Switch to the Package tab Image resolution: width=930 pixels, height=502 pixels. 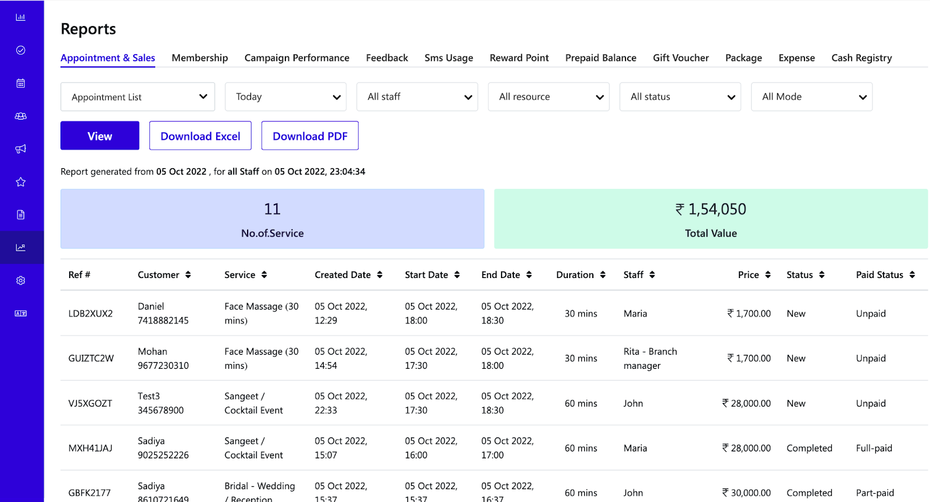(x=743, y=58)
